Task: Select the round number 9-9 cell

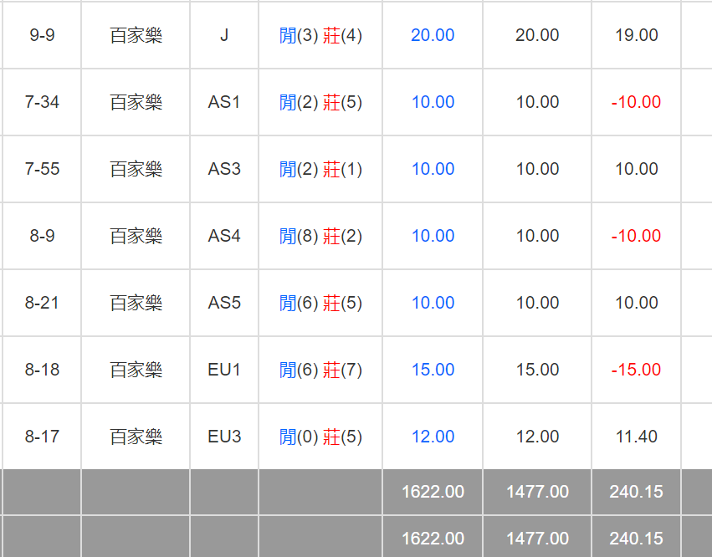Action: [42, 35]
